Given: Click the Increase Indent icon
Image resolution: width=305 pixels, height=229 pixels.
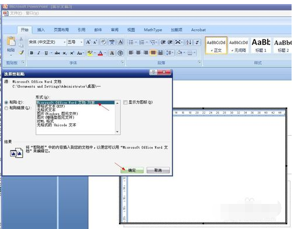Looking at the screenshot, I should click(170, 42).
